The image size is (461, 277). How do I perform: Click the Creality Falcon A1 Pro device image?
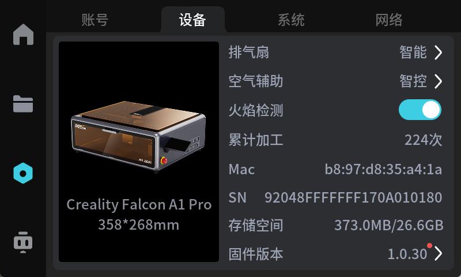point(138,136)
